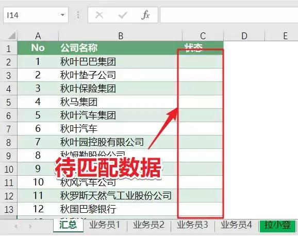Click the Cancel (X) formula bar icon
Image resolution: width=298 pixels, height=236 pixels.
99,15
